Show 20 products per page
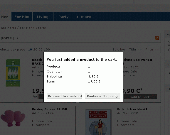The height and width of the screenshot is (135, 170). coord(35,50)
